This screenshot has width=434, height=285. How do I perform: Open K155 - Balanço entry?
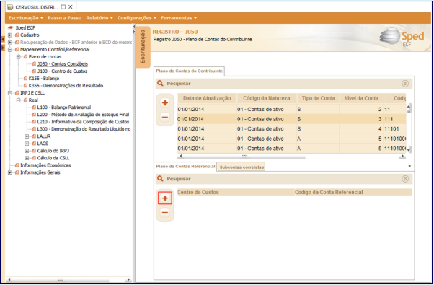click(44, 79)
